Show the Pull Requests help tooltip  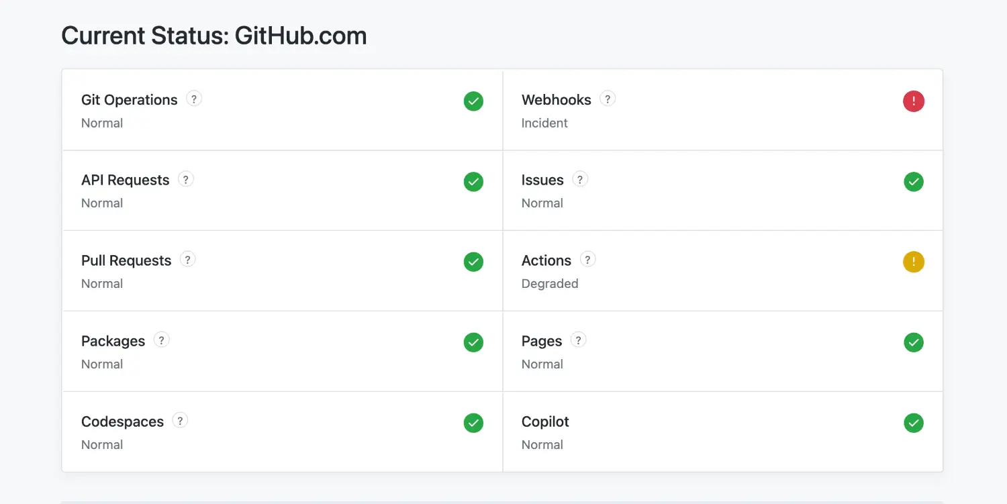coord(188,260)
